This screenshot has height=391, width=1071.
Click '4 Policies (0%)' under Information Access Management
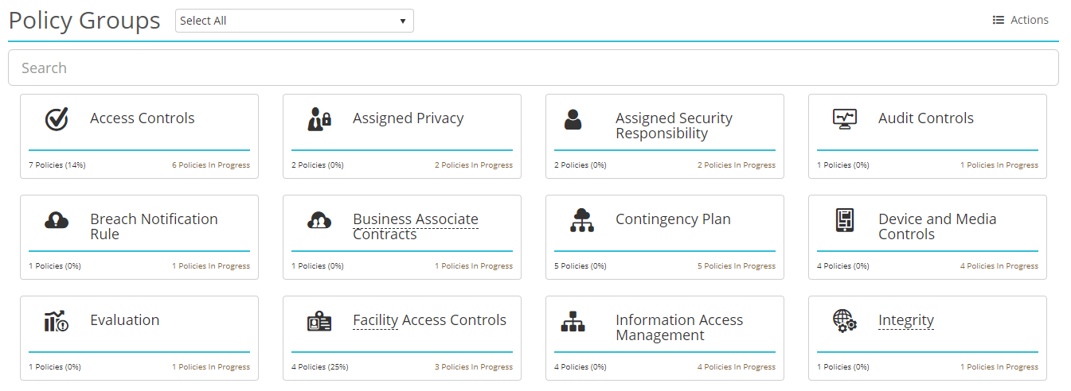point(580,367)
